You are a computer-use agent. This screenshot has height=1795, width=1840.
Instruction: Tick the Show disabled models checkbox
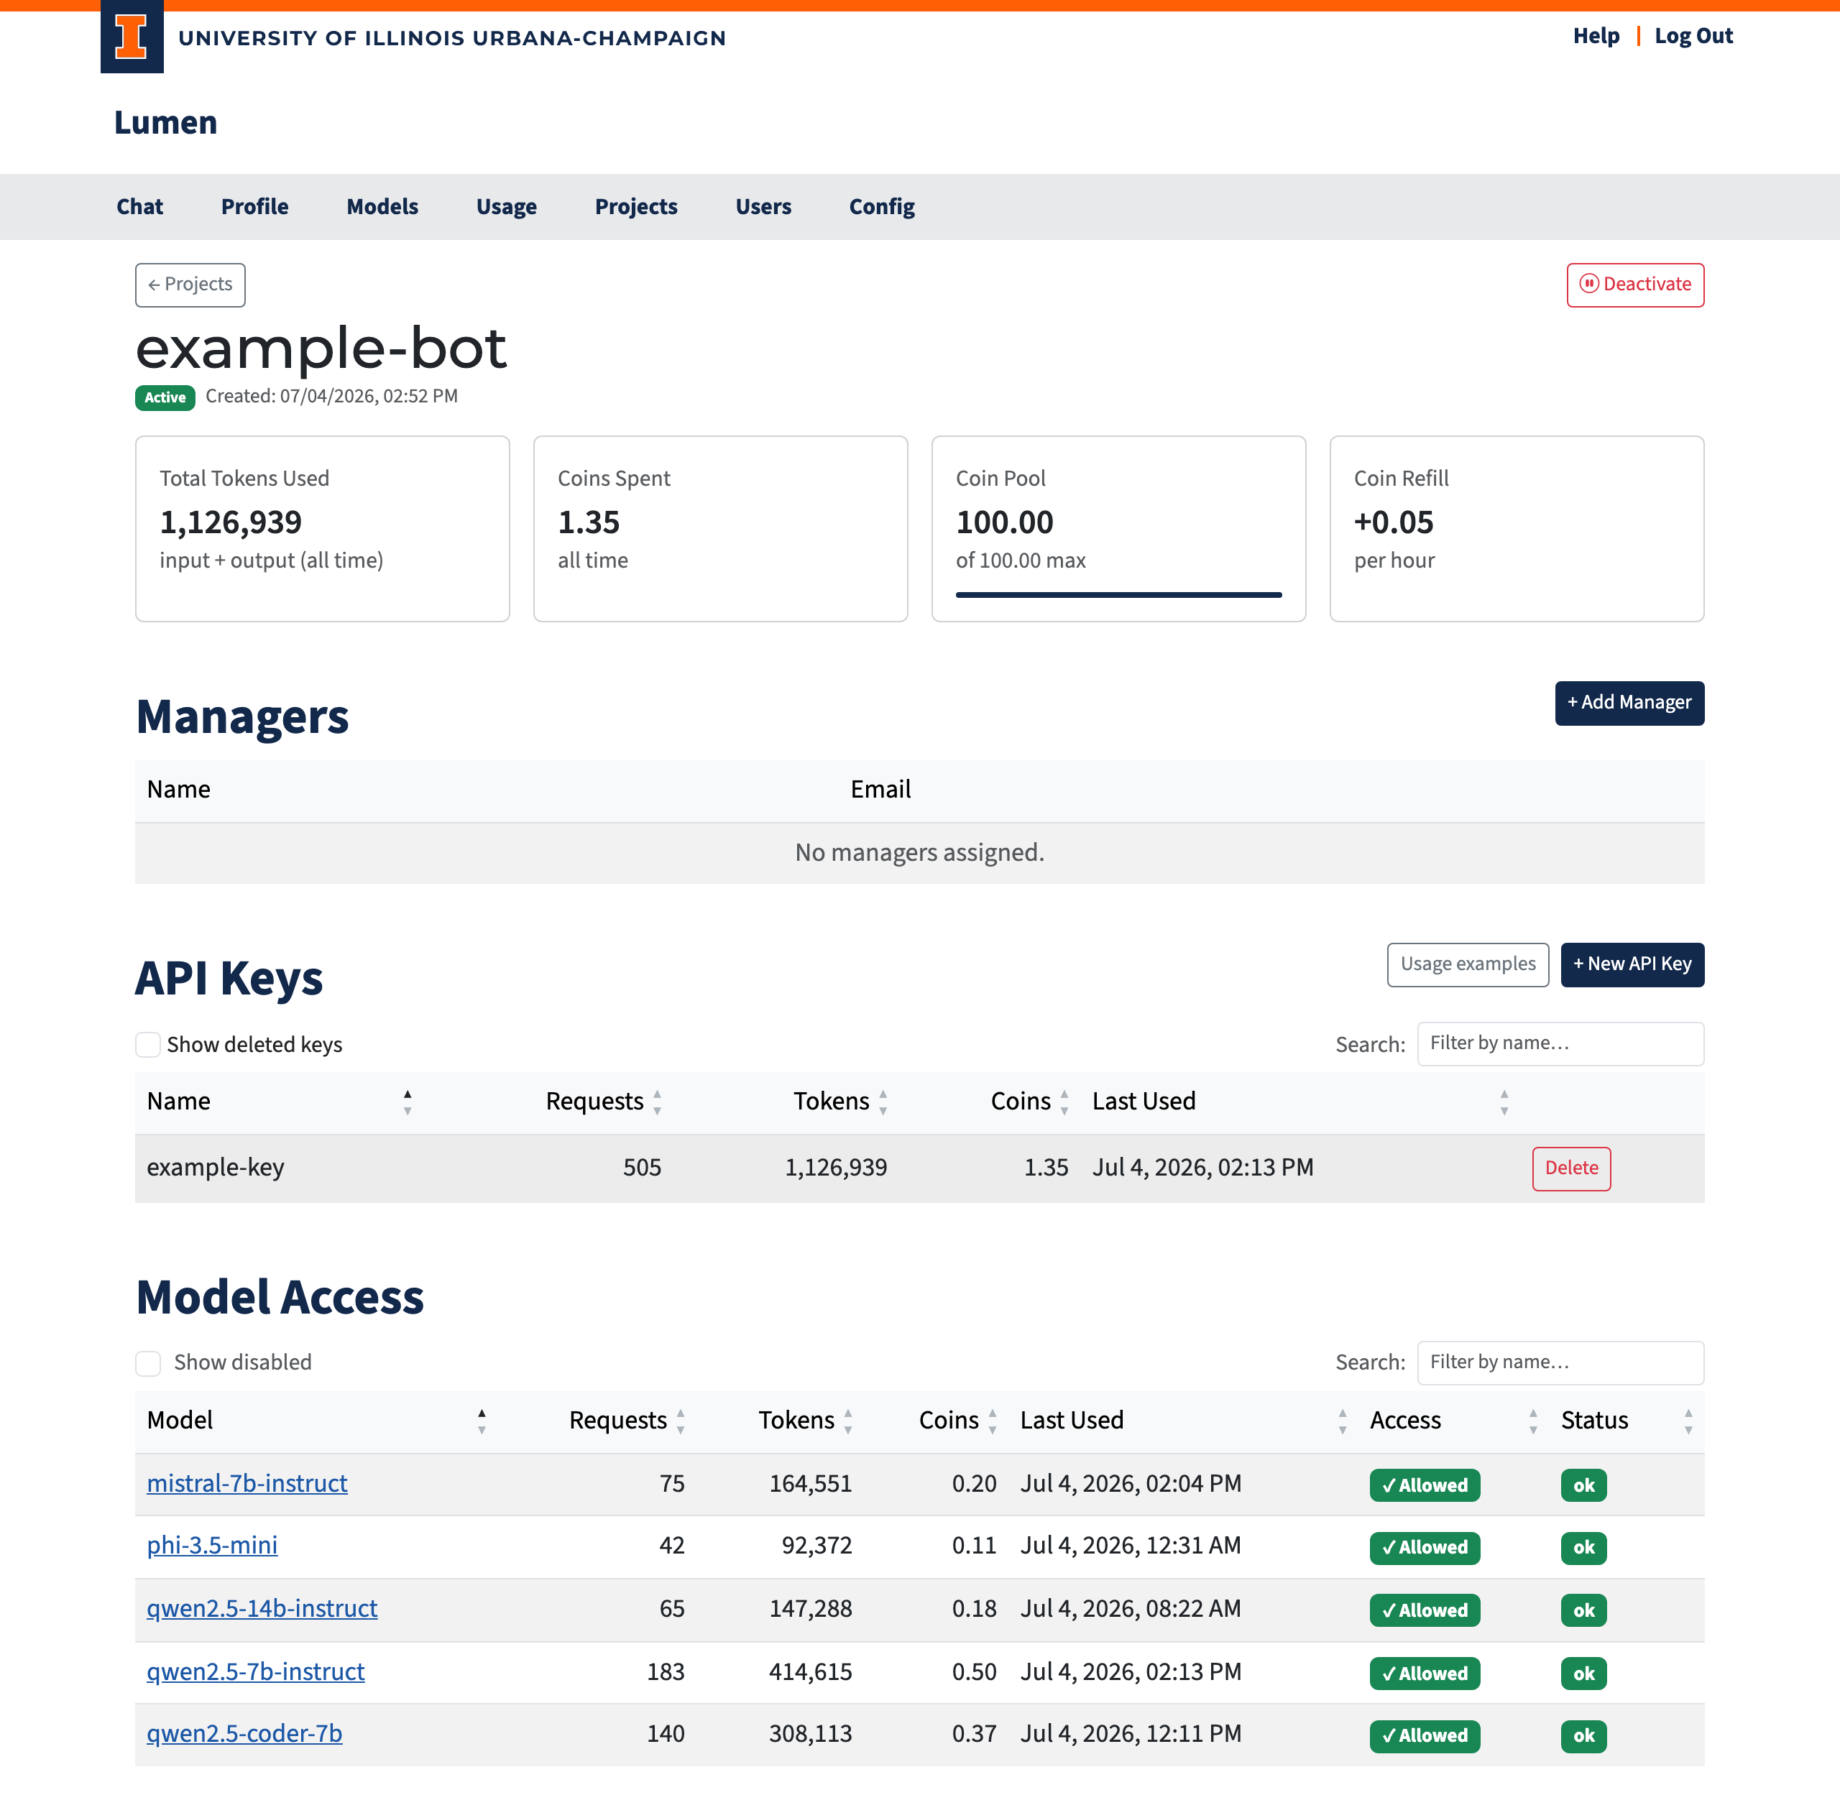pyautogui.click(x=148, y=1363)
